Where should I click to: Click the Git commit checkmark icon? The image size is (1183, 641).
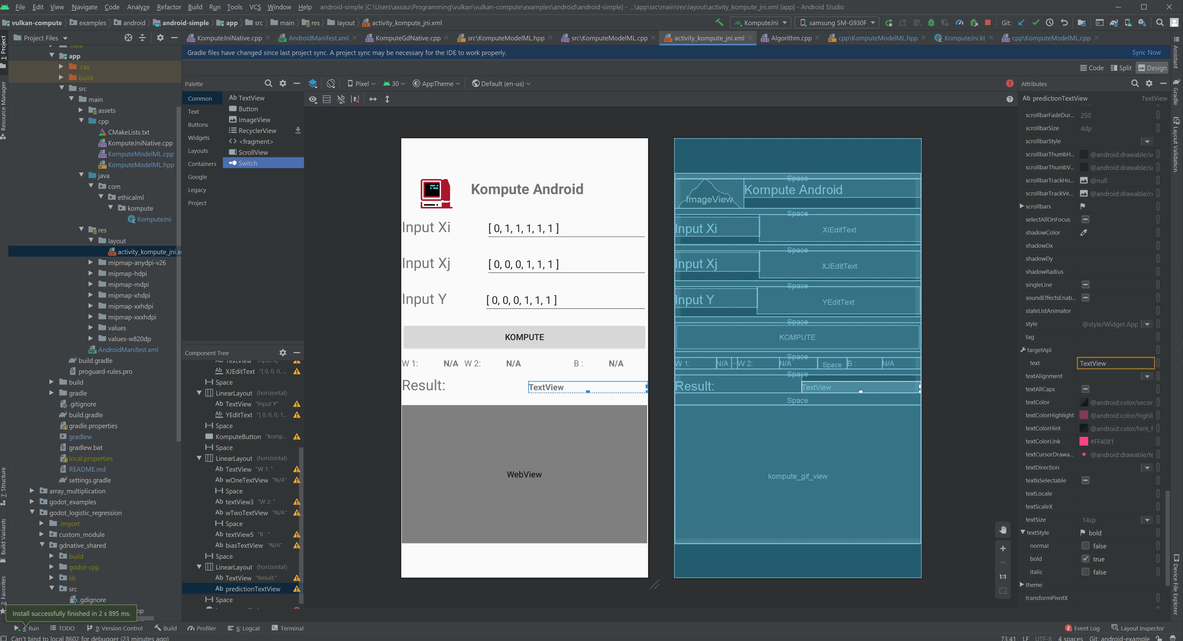coord(1036,22)
